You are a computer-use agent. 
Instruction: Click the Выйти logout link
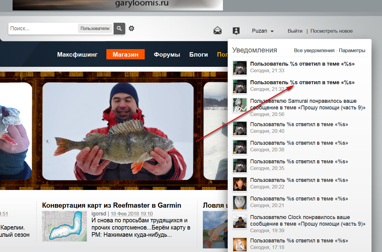295,31
